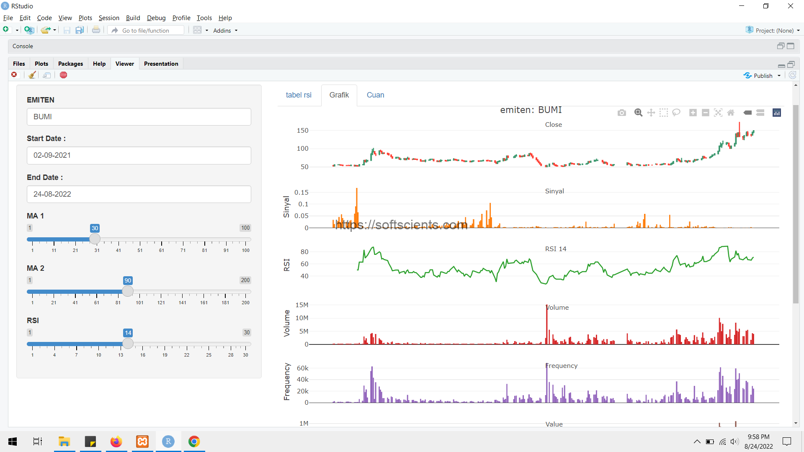Reset axes with the home icon
This screenshot has width=804, height=452.
pyautogui.click(x=731, y=113)
